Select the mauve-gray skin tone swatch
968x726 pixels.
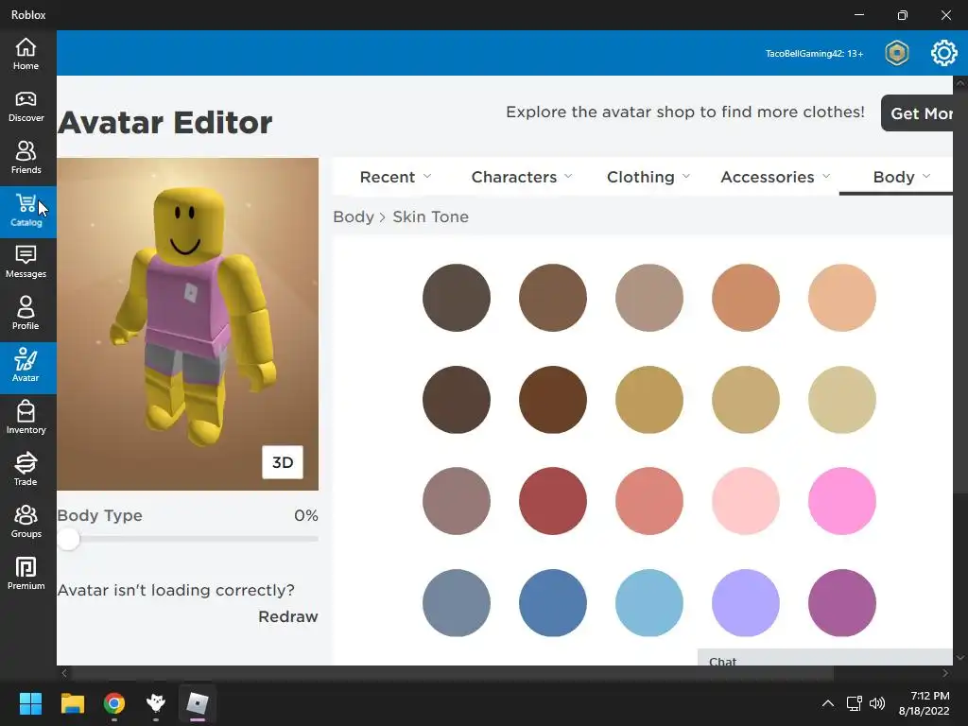[x=457, y=501]
